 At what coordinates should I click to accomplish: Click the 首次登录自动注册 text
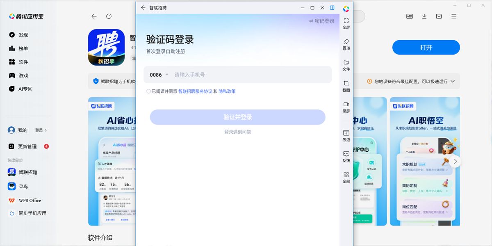(166, 52)
